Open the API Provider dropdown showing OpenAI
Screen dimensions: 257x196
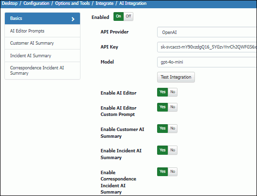207,32
